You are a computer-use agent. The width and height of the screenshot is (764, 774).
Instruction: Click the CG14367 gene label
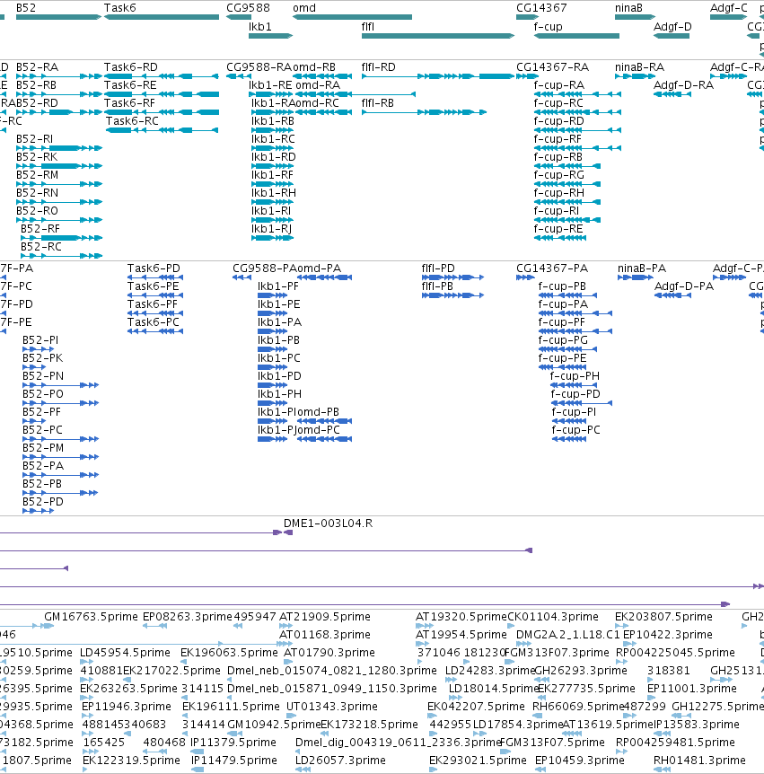(541, 8)
